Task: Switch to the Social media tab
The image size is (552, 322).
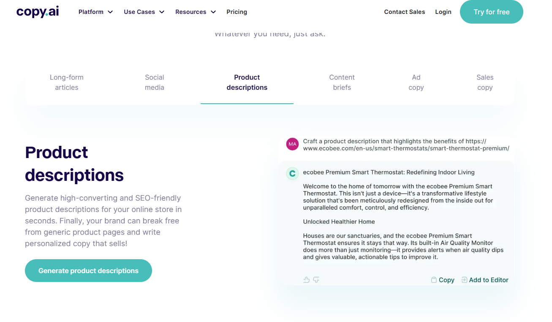Action: [155, 83]
